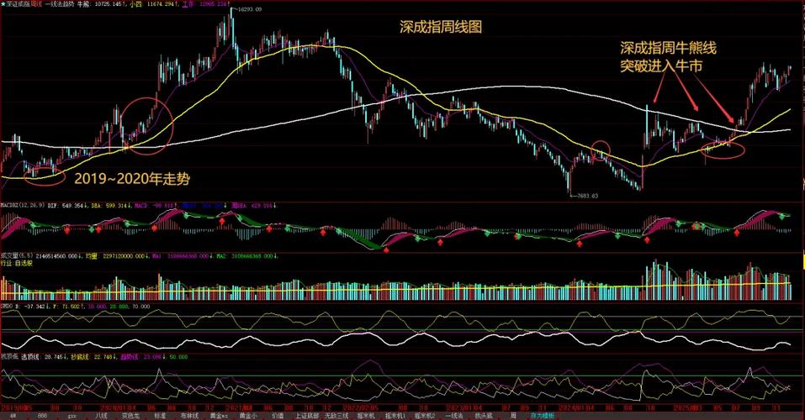The width and height of the screenshot is (805, 420).
Task: Click the 一线法趋势 main indicator name
Action: 60,3
